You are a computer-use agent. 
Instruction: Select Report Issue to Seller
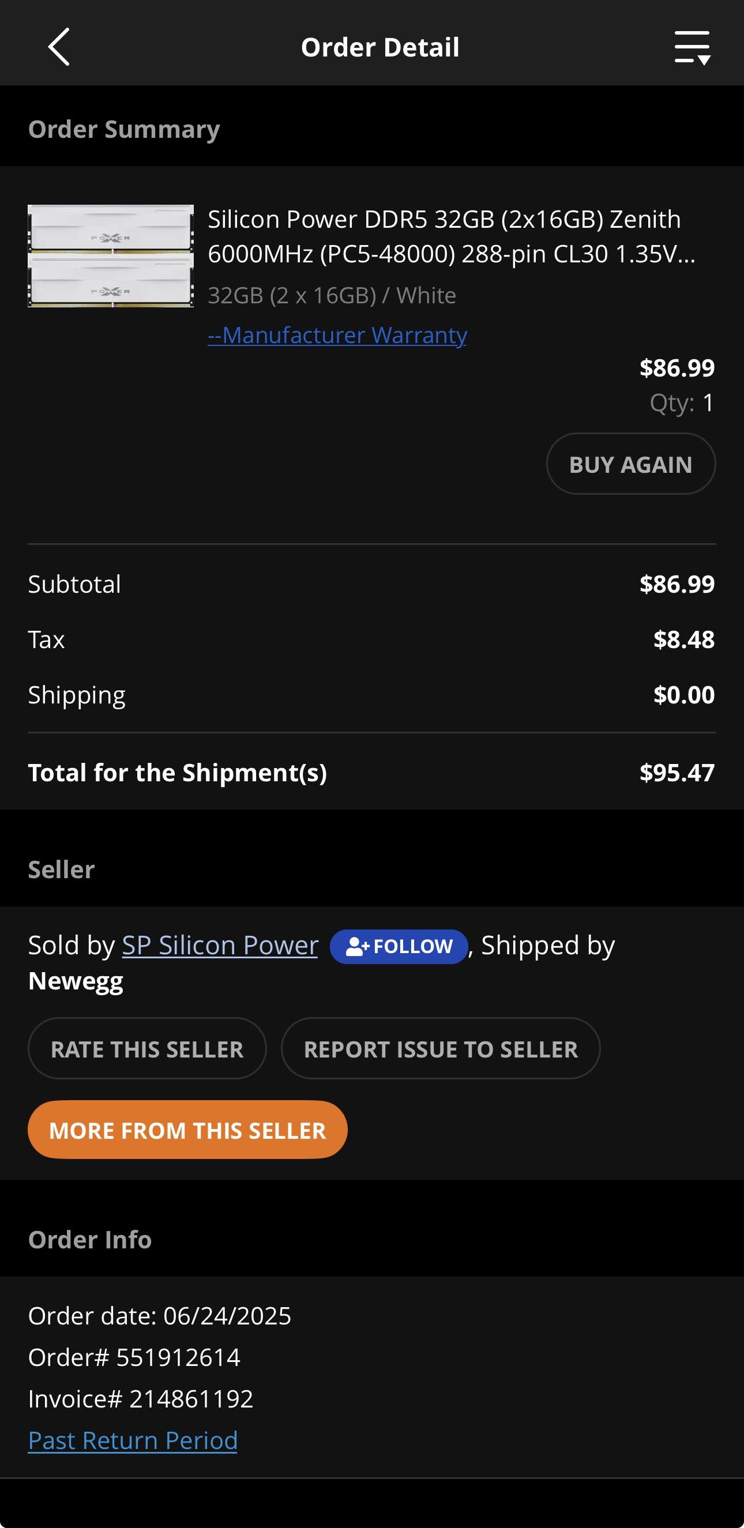(440, 1049)
